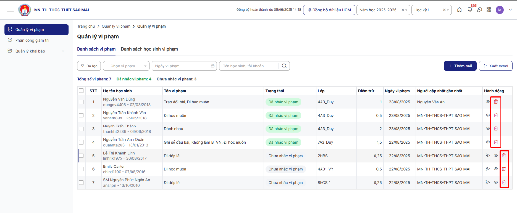Click search magnifier icon

tap(284, 66)
